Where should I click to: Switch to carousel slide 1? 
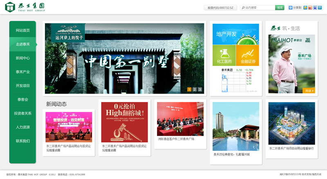click(189, 89)
